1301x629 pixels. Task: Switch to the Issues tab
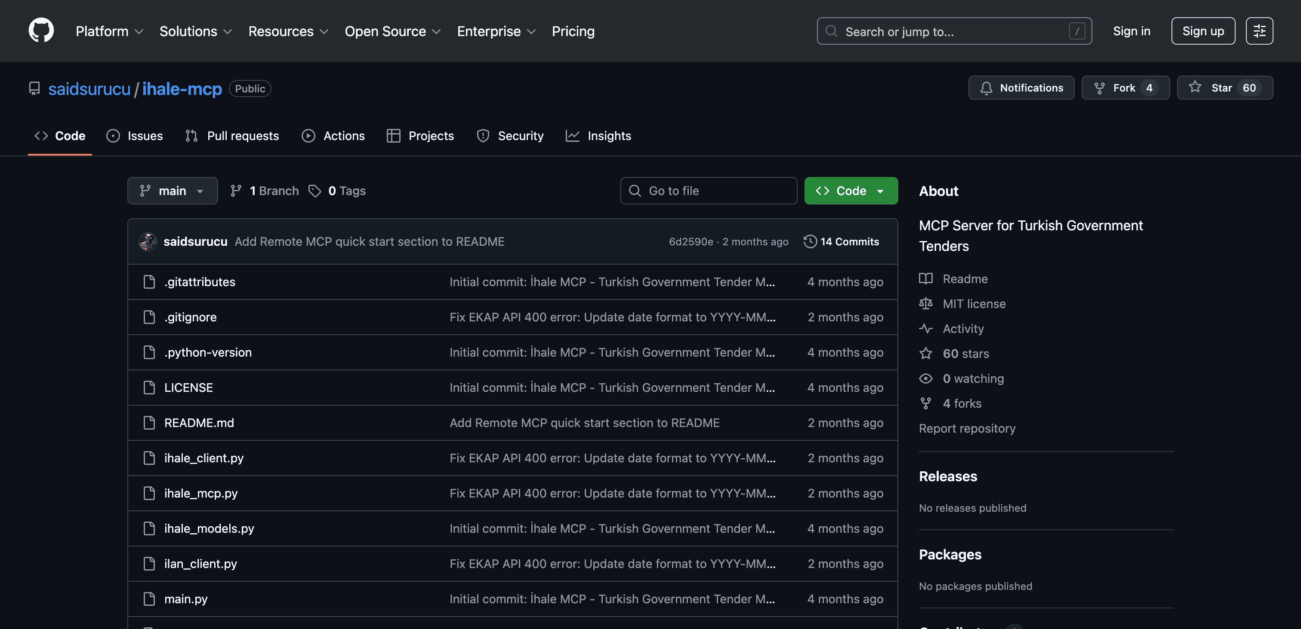point(134,136)
